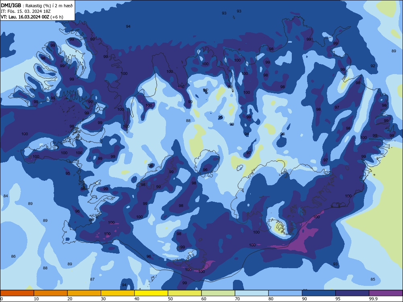Click the legend scale label 20
Viewport: 403px width, 302px height.
click(70, 299)
